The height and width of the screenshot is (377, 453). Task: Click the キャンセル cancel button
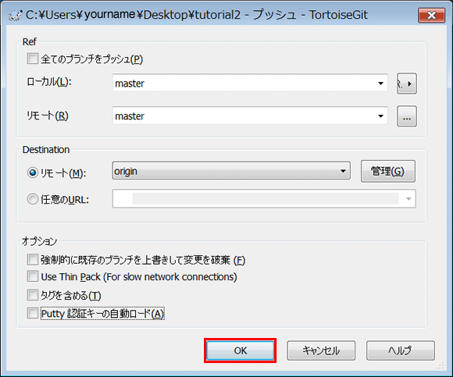pos(321,350)
